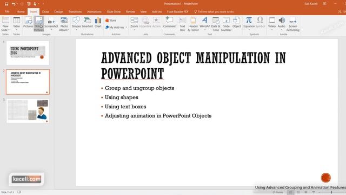The height and width of the screenshot is (195, 346).
Task: Switch to the Draw tab
Action: 45,11
